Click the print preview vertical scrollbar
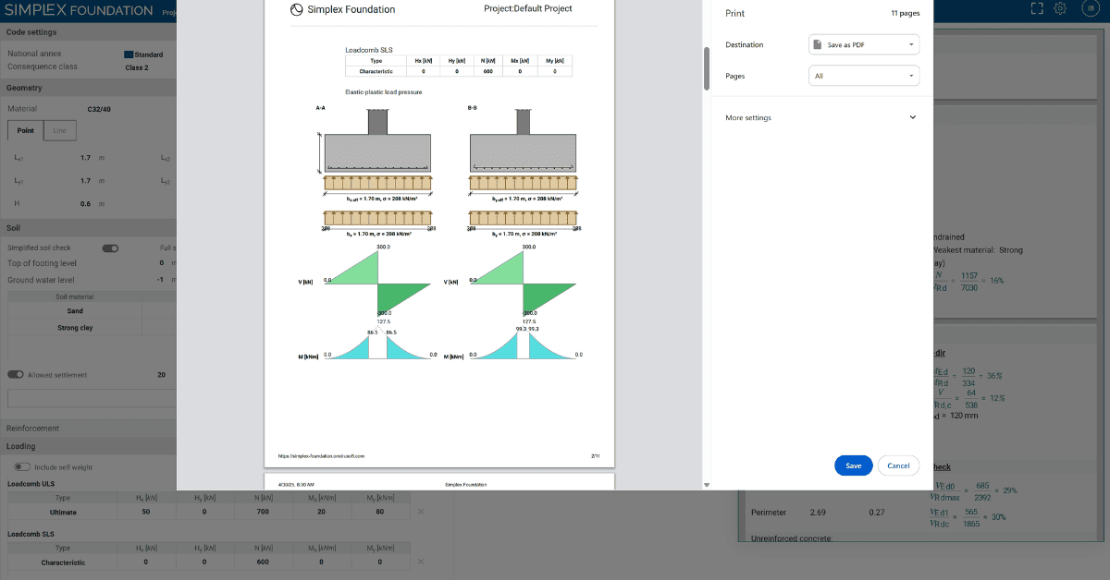 (708, 67)
